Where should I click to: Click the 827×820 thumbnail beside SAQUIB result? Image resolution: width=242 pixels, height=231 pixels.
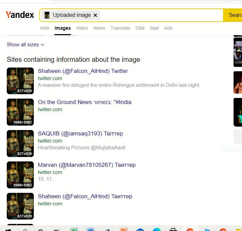[x=20, y=143]
